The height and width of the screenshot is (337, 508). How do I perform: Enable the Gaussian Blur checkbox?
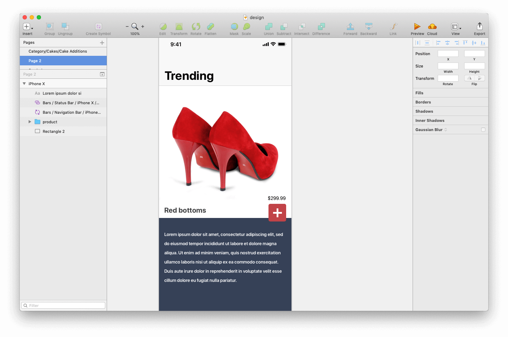(483, 129)
